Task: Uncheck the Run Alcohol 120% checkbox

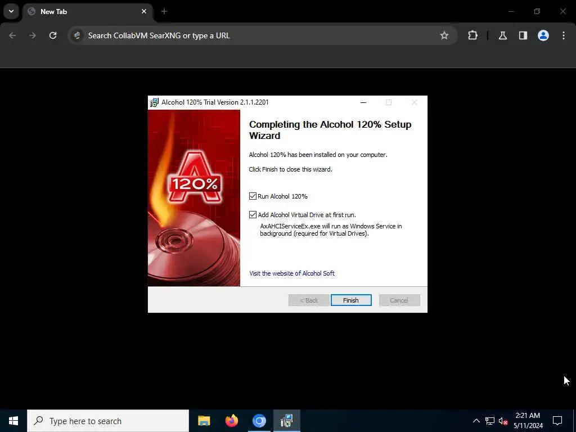Action: coord(253,196)
